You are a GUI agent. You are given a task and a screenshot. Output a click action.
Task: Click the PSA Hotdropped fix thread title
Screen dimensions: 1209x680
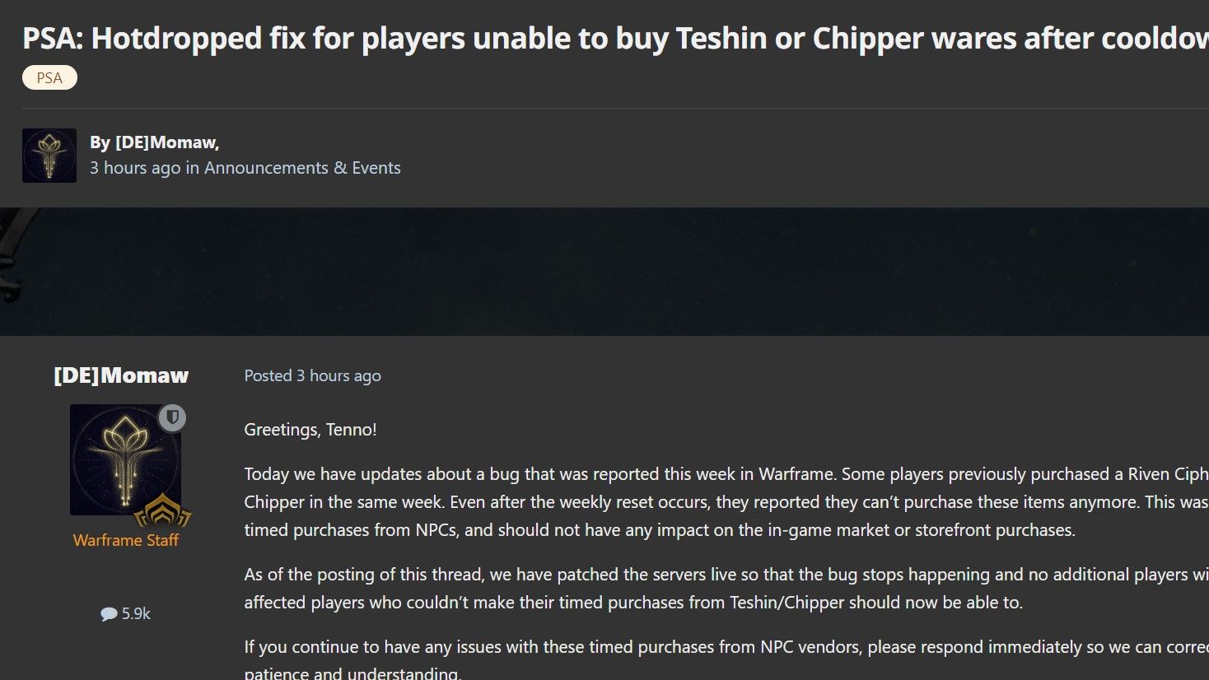pos(615,39)
